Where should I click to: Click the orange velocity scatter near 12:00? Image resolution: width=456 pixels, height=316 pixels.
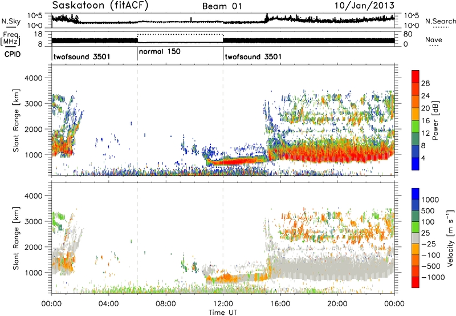click(225, 278)
